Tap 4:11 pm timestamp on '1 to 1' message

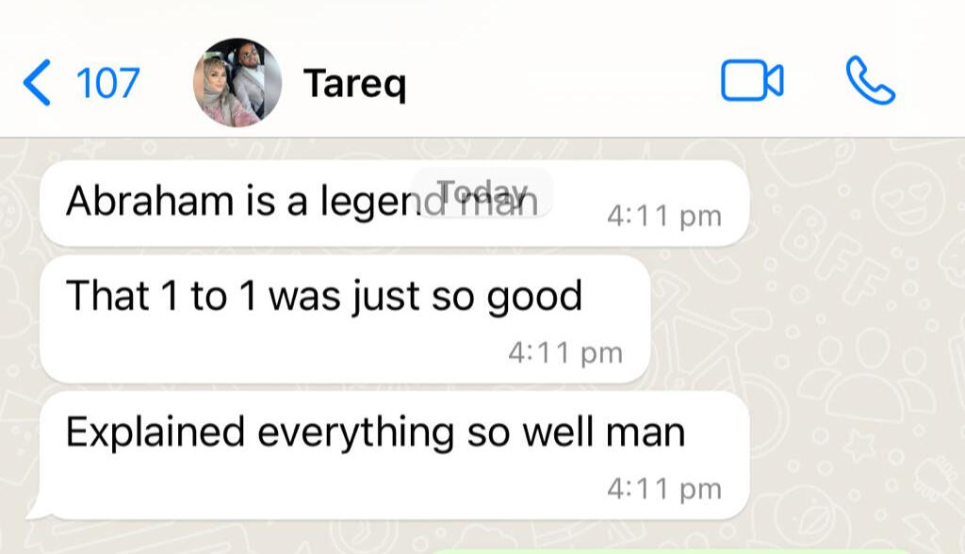click(x=565, y=353)
